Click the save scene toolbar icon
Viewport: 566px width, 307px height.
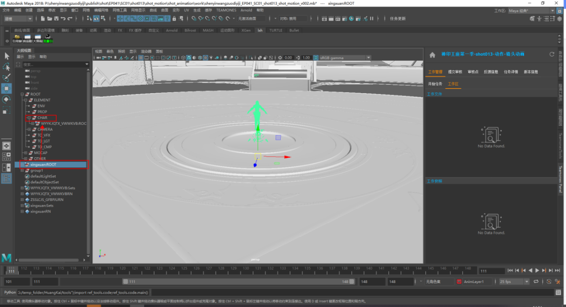click(56, 19)
